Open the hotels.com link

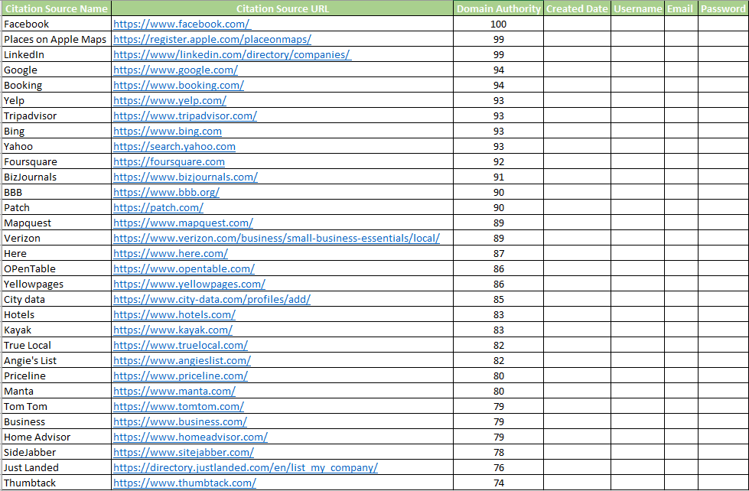174,314
